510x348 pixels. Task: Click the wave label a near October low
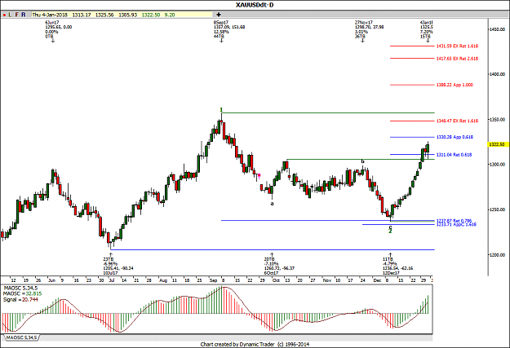click(273, 204)
